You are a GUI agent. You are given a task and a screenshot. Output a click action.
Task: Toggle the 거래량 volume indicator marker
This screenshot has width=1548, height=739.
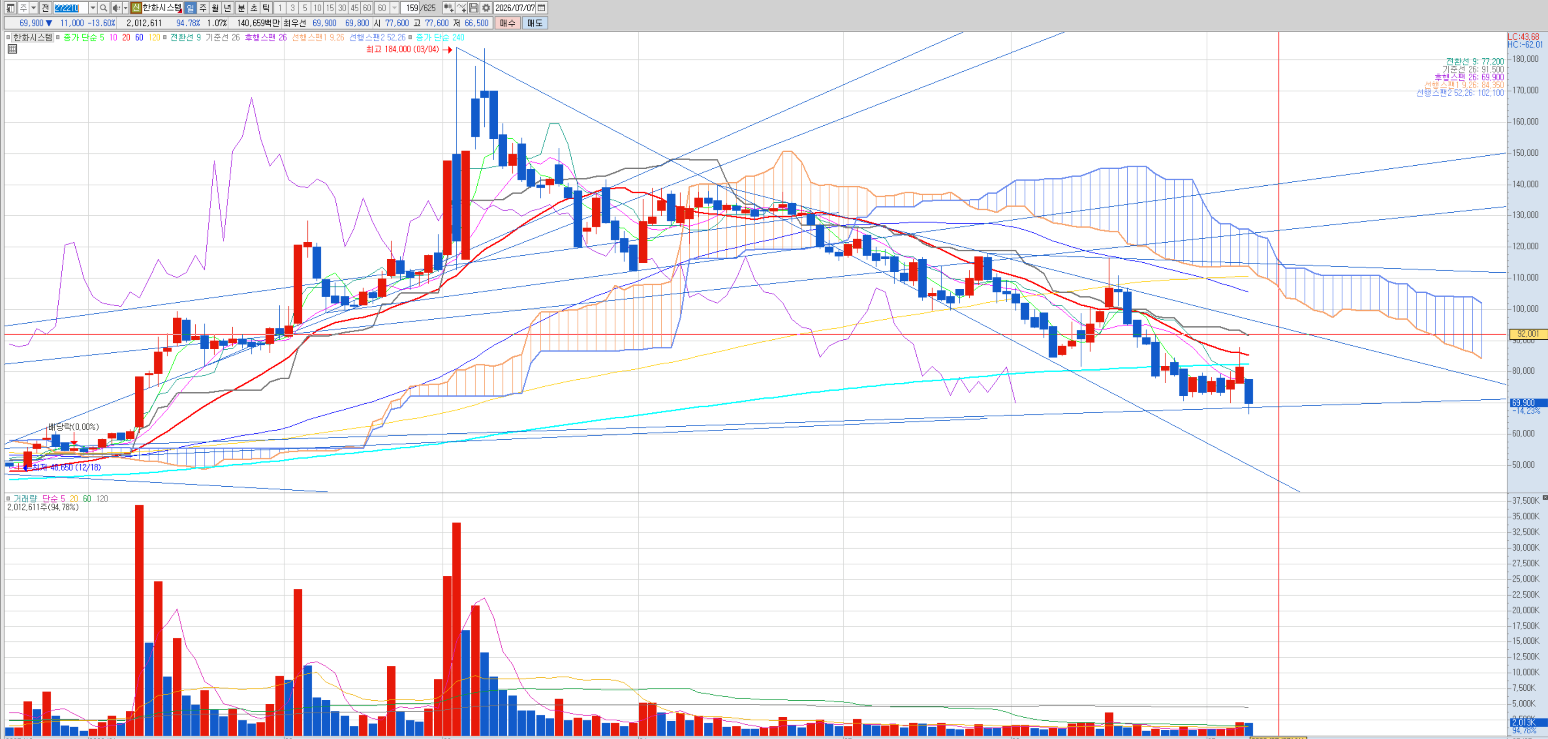pyautogui.click(x=8, y=498)
